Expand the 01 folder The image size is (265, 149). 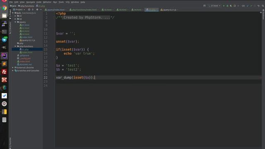pos(15,16)
